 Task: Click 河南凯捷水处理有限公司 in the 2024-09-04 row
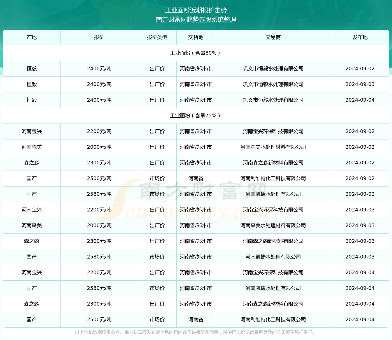[273, 288]
